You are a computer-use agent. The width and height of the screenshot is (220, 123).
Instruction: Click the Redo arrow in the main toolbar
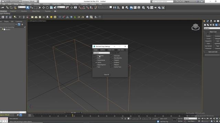(x=3, y=8)
